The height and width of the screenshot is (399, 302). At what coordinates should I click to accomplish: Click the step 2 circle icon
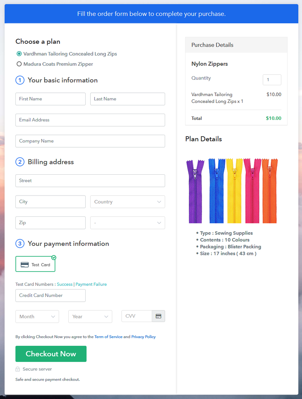pos(20,162)
